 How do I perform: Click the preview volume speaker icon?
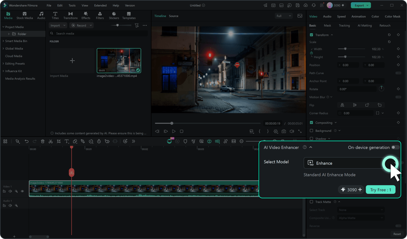pyautogui.click(x=292, y=131)
